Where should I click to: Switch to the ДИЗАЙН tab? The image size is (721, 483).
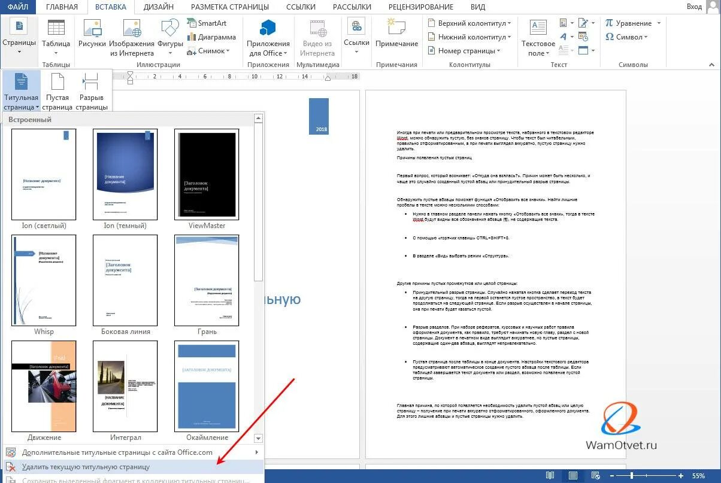pyautogui.click(x=159, y=7)
